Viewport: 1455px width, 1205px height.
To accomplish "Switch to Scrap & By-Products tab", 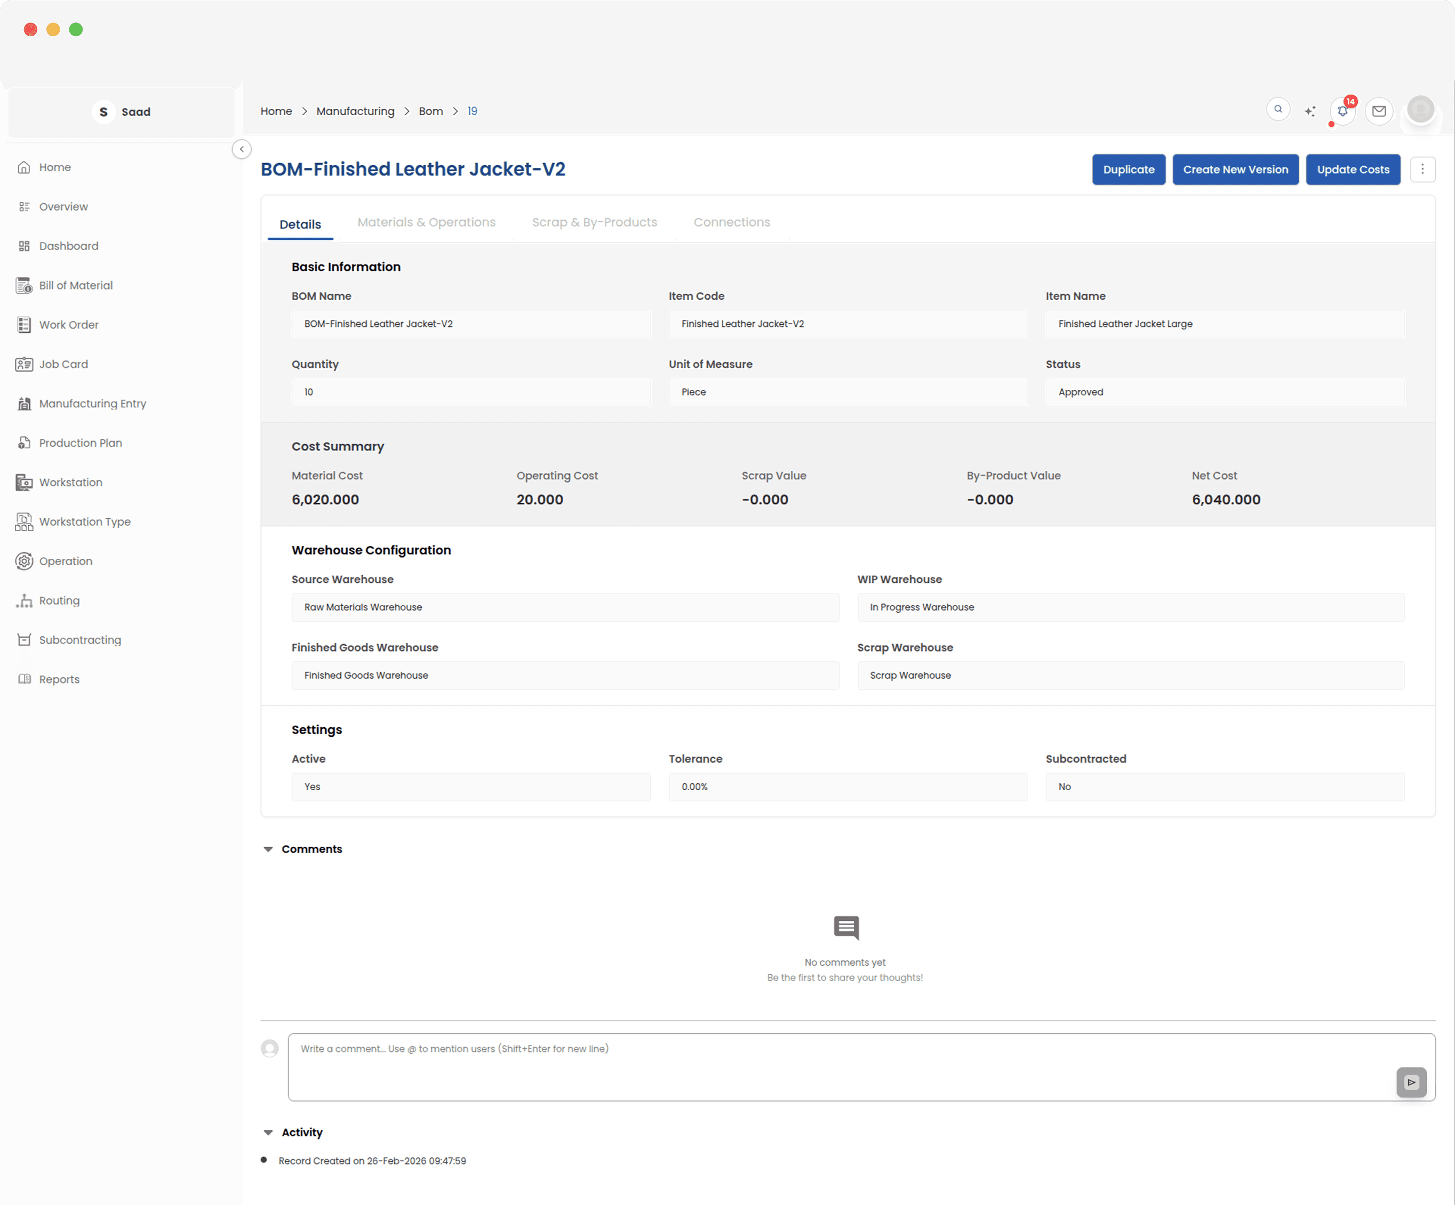I will (x=594, y=222).
